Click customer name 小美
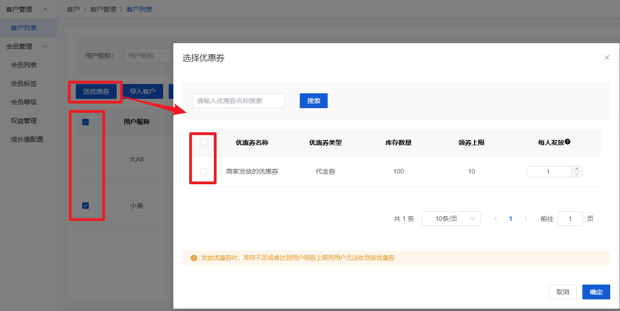 pyautogui.click(x=137, y=206)
